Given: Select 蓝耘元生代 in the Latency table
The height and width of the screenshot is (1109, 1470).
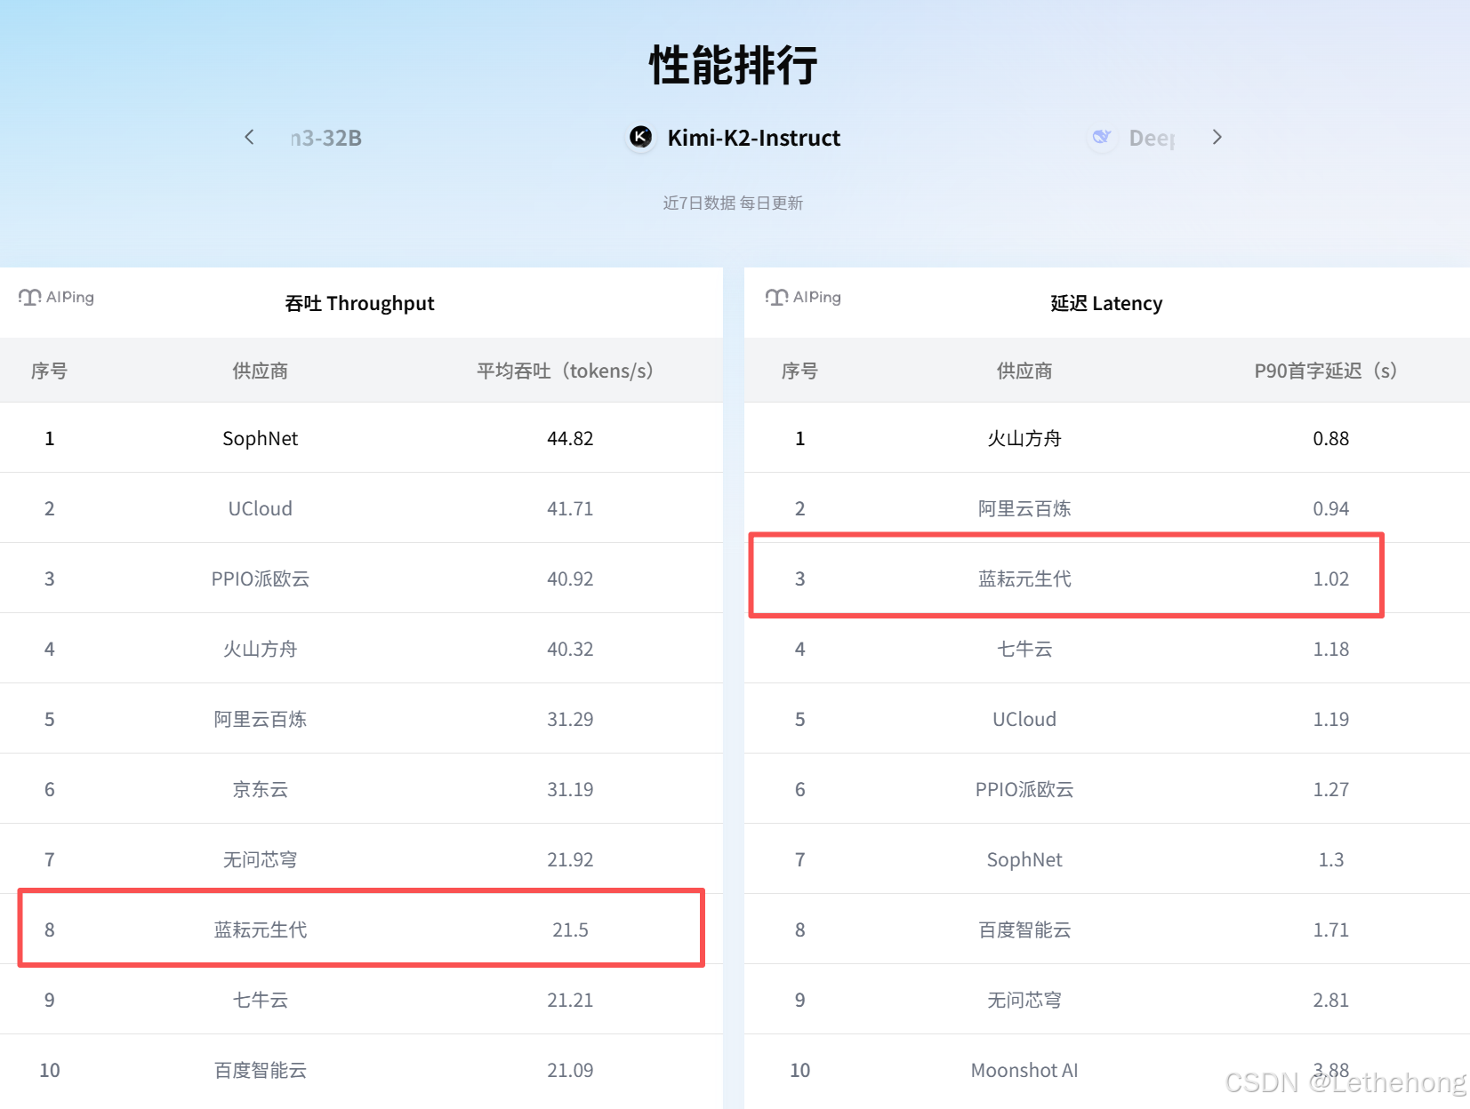Looking at the screenshot, I should click(x=1024, y=578).
